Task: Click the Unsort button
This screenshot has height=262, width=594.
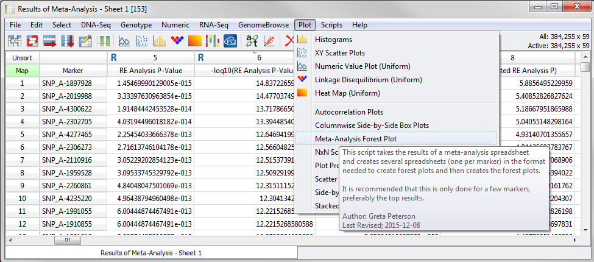Action: (x=22, y=57)
